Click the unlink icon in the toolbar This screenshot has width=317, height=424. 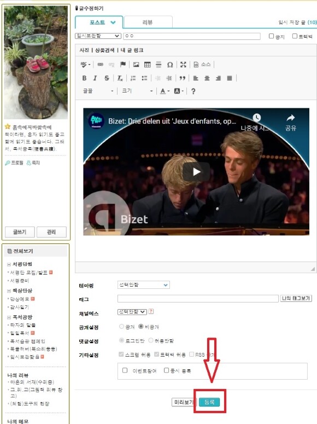111,65
